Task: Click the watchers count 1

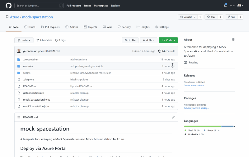Action: [200, 17]
